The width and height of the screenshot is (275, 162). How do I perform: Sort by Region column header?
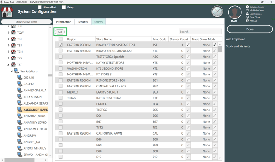pyautogui.click(x=80, y=39)
